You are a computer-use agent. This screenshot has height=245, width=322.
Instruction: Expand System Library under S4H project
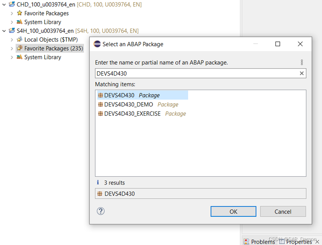[12, 57]
